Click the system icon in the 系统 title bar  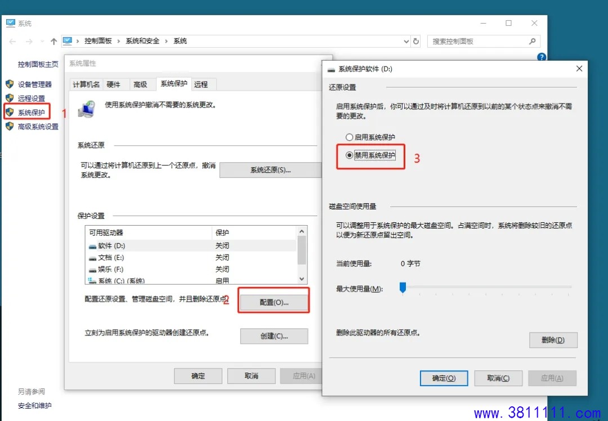11,23
